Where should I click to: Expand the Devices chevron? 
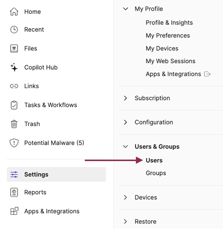(126, 197)
